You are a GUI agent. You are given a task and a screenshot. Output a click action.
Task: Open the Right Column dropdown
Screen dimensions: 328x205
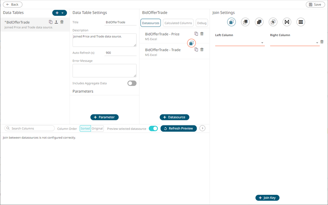294,43
